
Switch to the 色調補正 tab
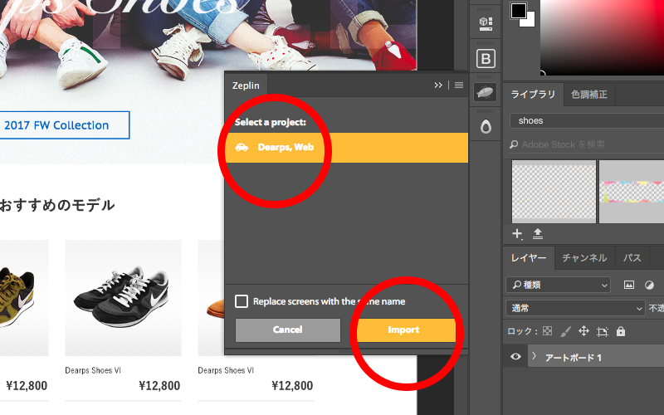(588, 95)
